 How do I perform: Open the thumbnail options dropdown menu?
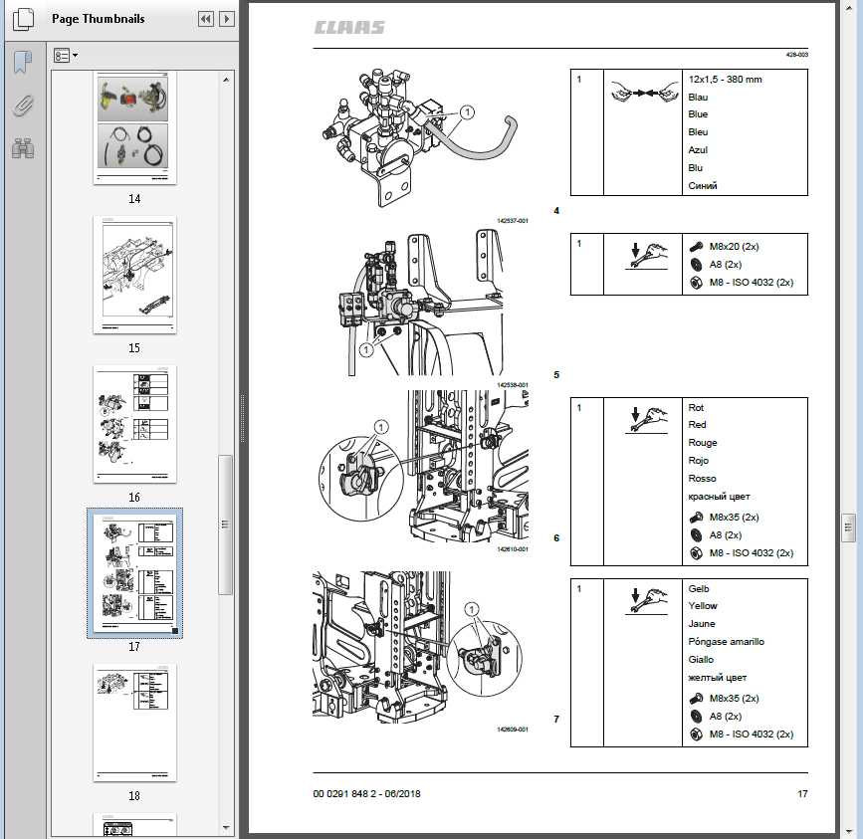click(66, 57)
